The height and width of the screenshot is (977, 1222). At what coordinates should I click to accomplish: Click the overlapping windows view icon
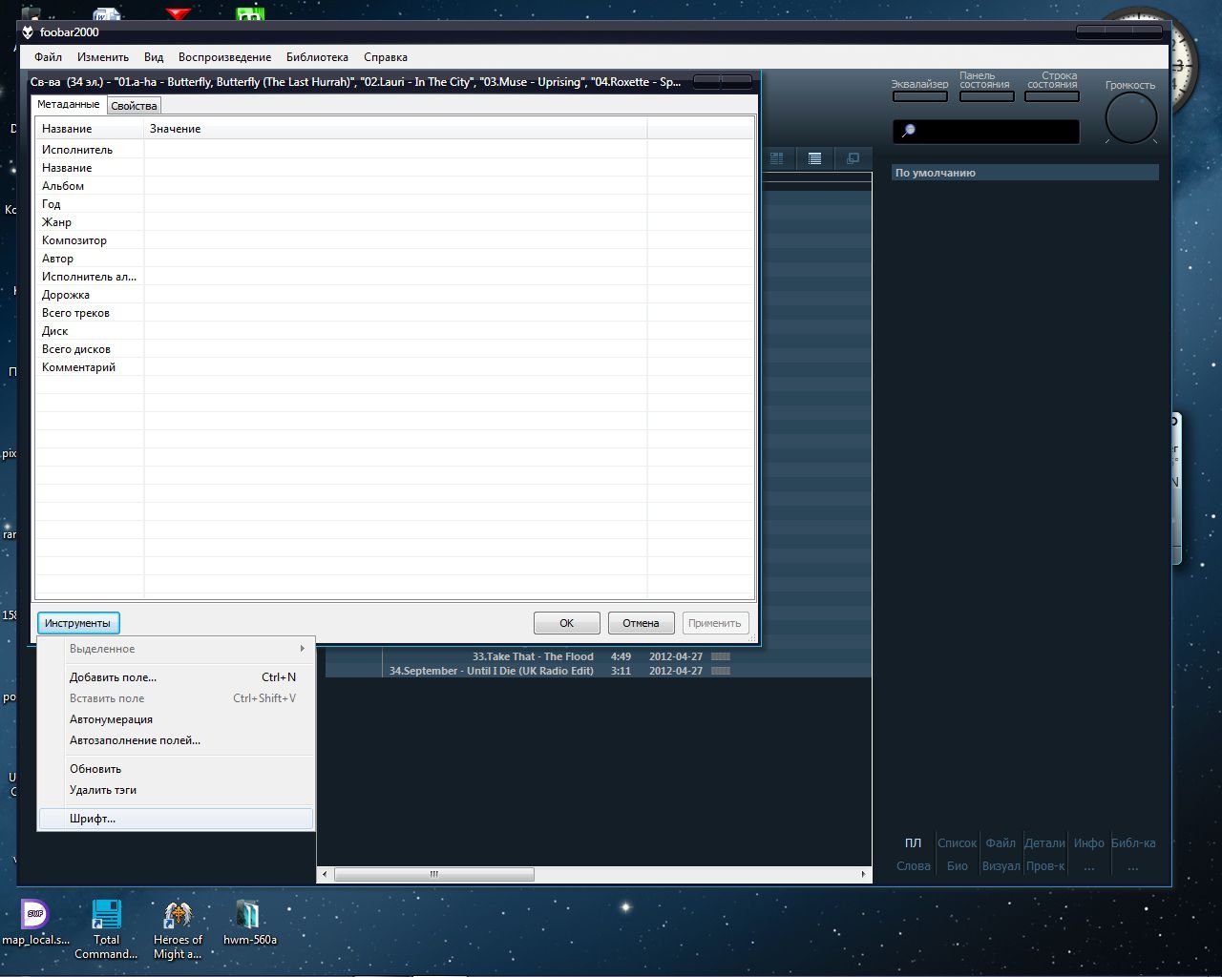(853, 158)
